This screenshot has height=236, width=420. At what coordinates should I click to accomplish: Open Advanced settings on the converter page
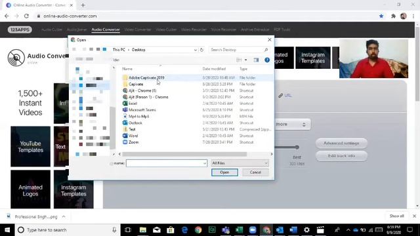pos(341,144)
